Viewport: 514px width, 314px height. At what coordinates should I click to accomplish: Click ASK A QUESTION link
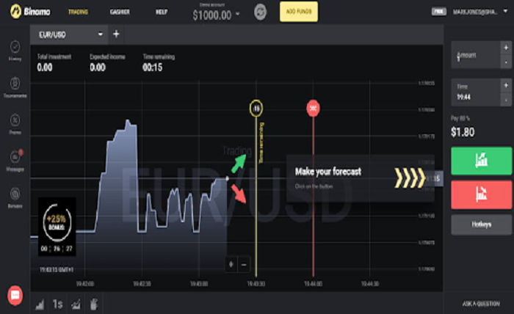point(481,304)
